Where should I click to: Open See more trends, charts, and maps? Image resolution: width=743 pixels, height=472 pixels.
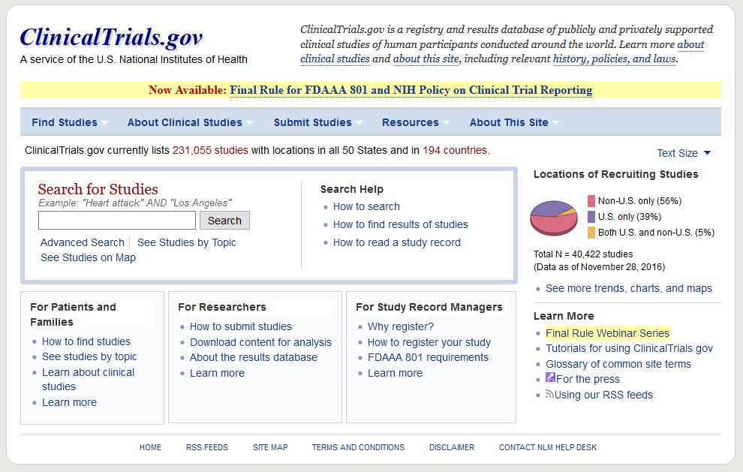(629, 289)
